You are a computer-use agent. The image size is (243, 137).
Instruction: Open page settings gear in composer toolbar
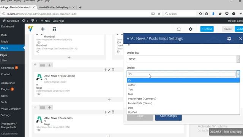(190, 29)
